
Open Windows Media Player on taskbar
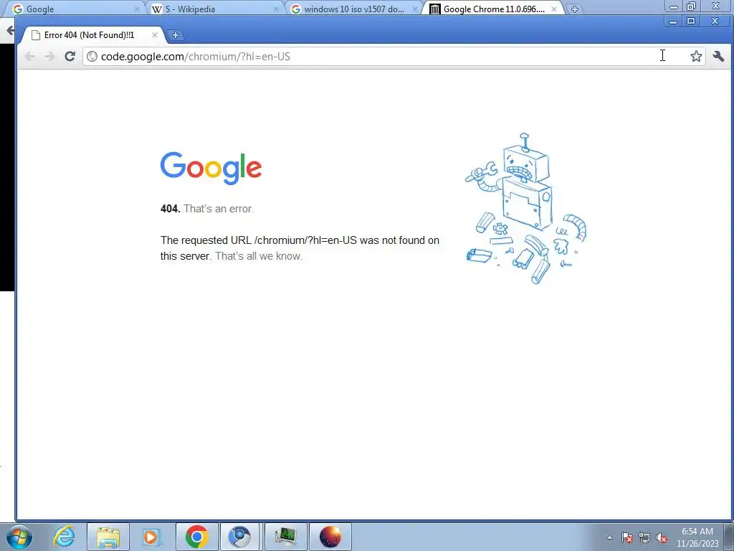point(151,537)
